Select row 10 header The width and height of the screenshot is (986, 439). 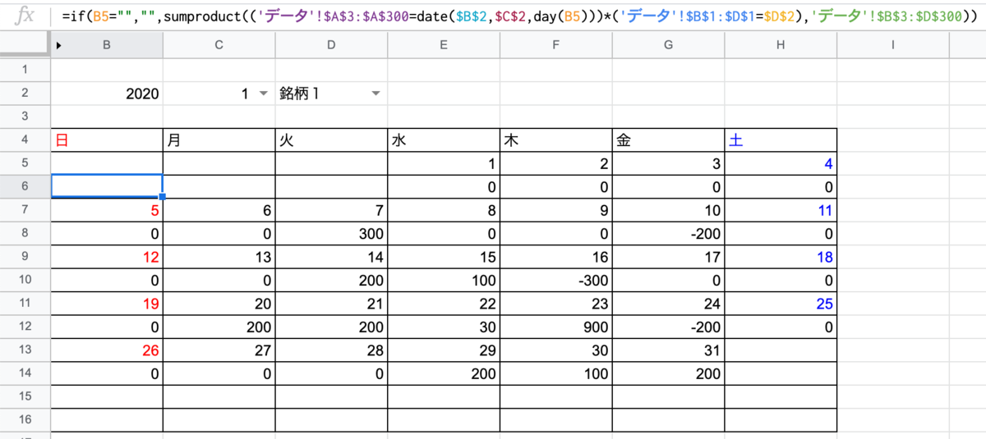[25, 280]
